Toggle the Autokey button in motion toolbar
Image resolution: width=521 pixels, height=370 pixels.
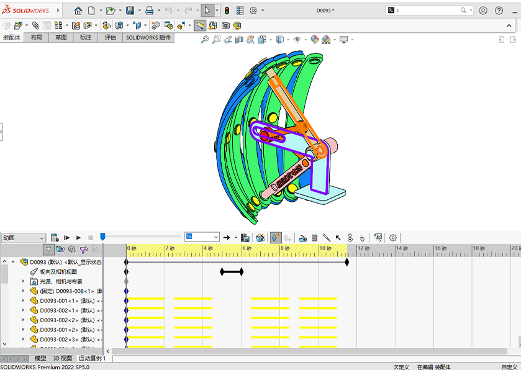click(276, 238)
